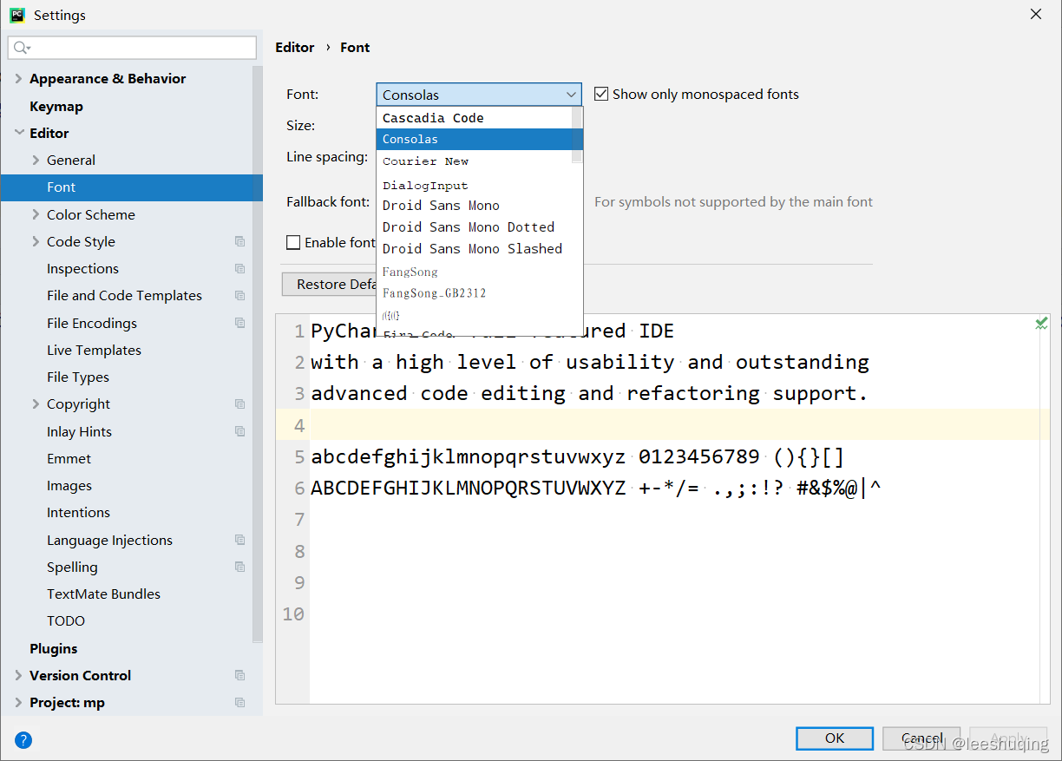This screenshot has width=1062, height=761.
Task: Toggle Show only monospaced fonts checkbox
Action: point(600,94)
